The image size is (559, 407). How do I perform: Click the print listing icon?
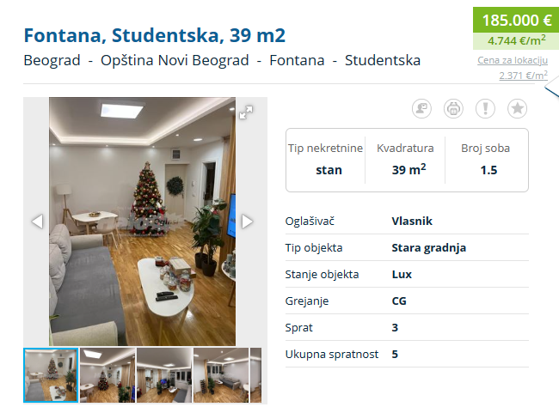[453, 108]
